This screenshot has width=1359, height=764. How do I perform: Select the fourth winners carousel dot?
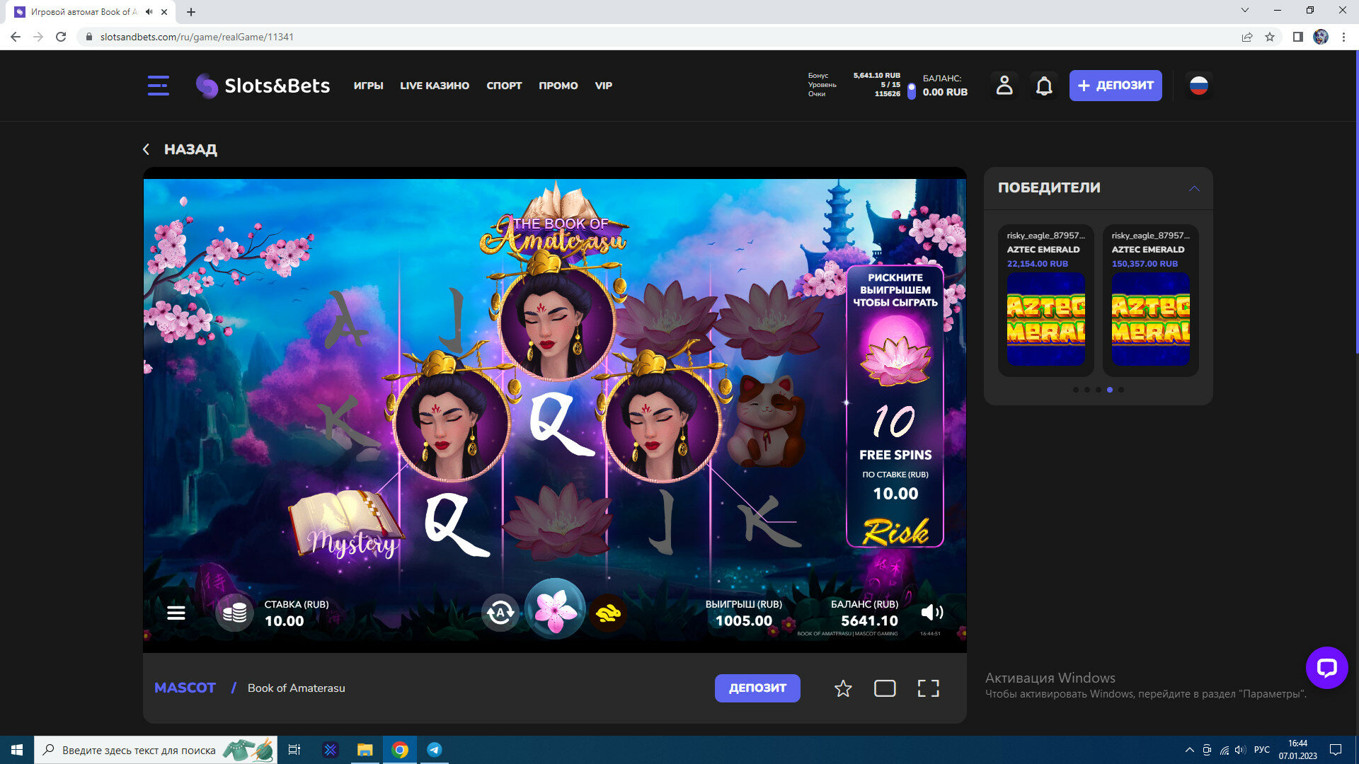(1110, 390)
